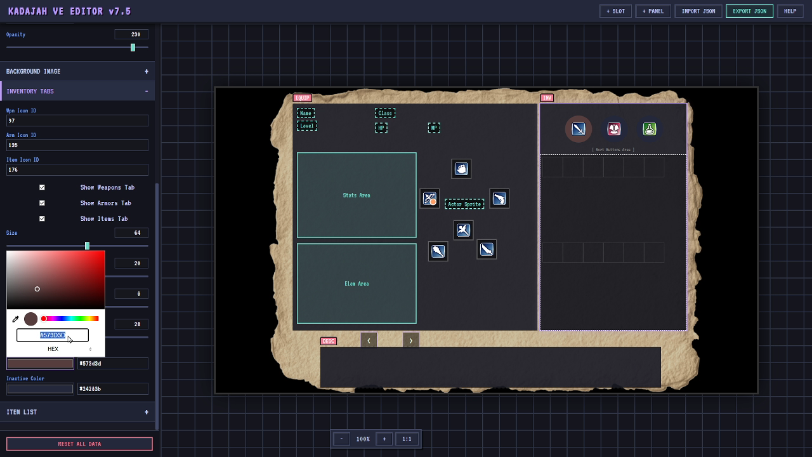Screen dimensions: 812x457
Task: Toggle Show Weapons Tab checkbox
Action: [x=42, y=187]
